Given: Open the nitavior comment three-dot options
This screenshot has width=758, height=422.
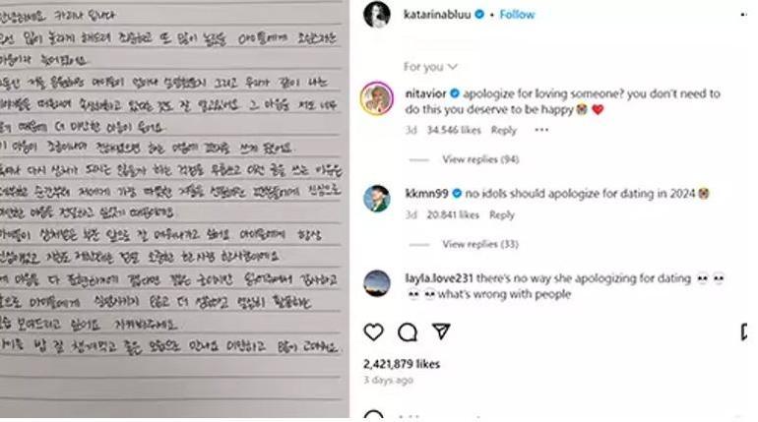Looking at the screenshot, I should [x=541, y=130].
